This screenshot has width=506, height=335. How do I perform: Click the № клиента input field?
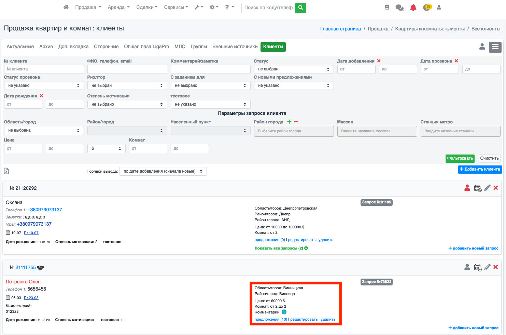pos(44,69)
